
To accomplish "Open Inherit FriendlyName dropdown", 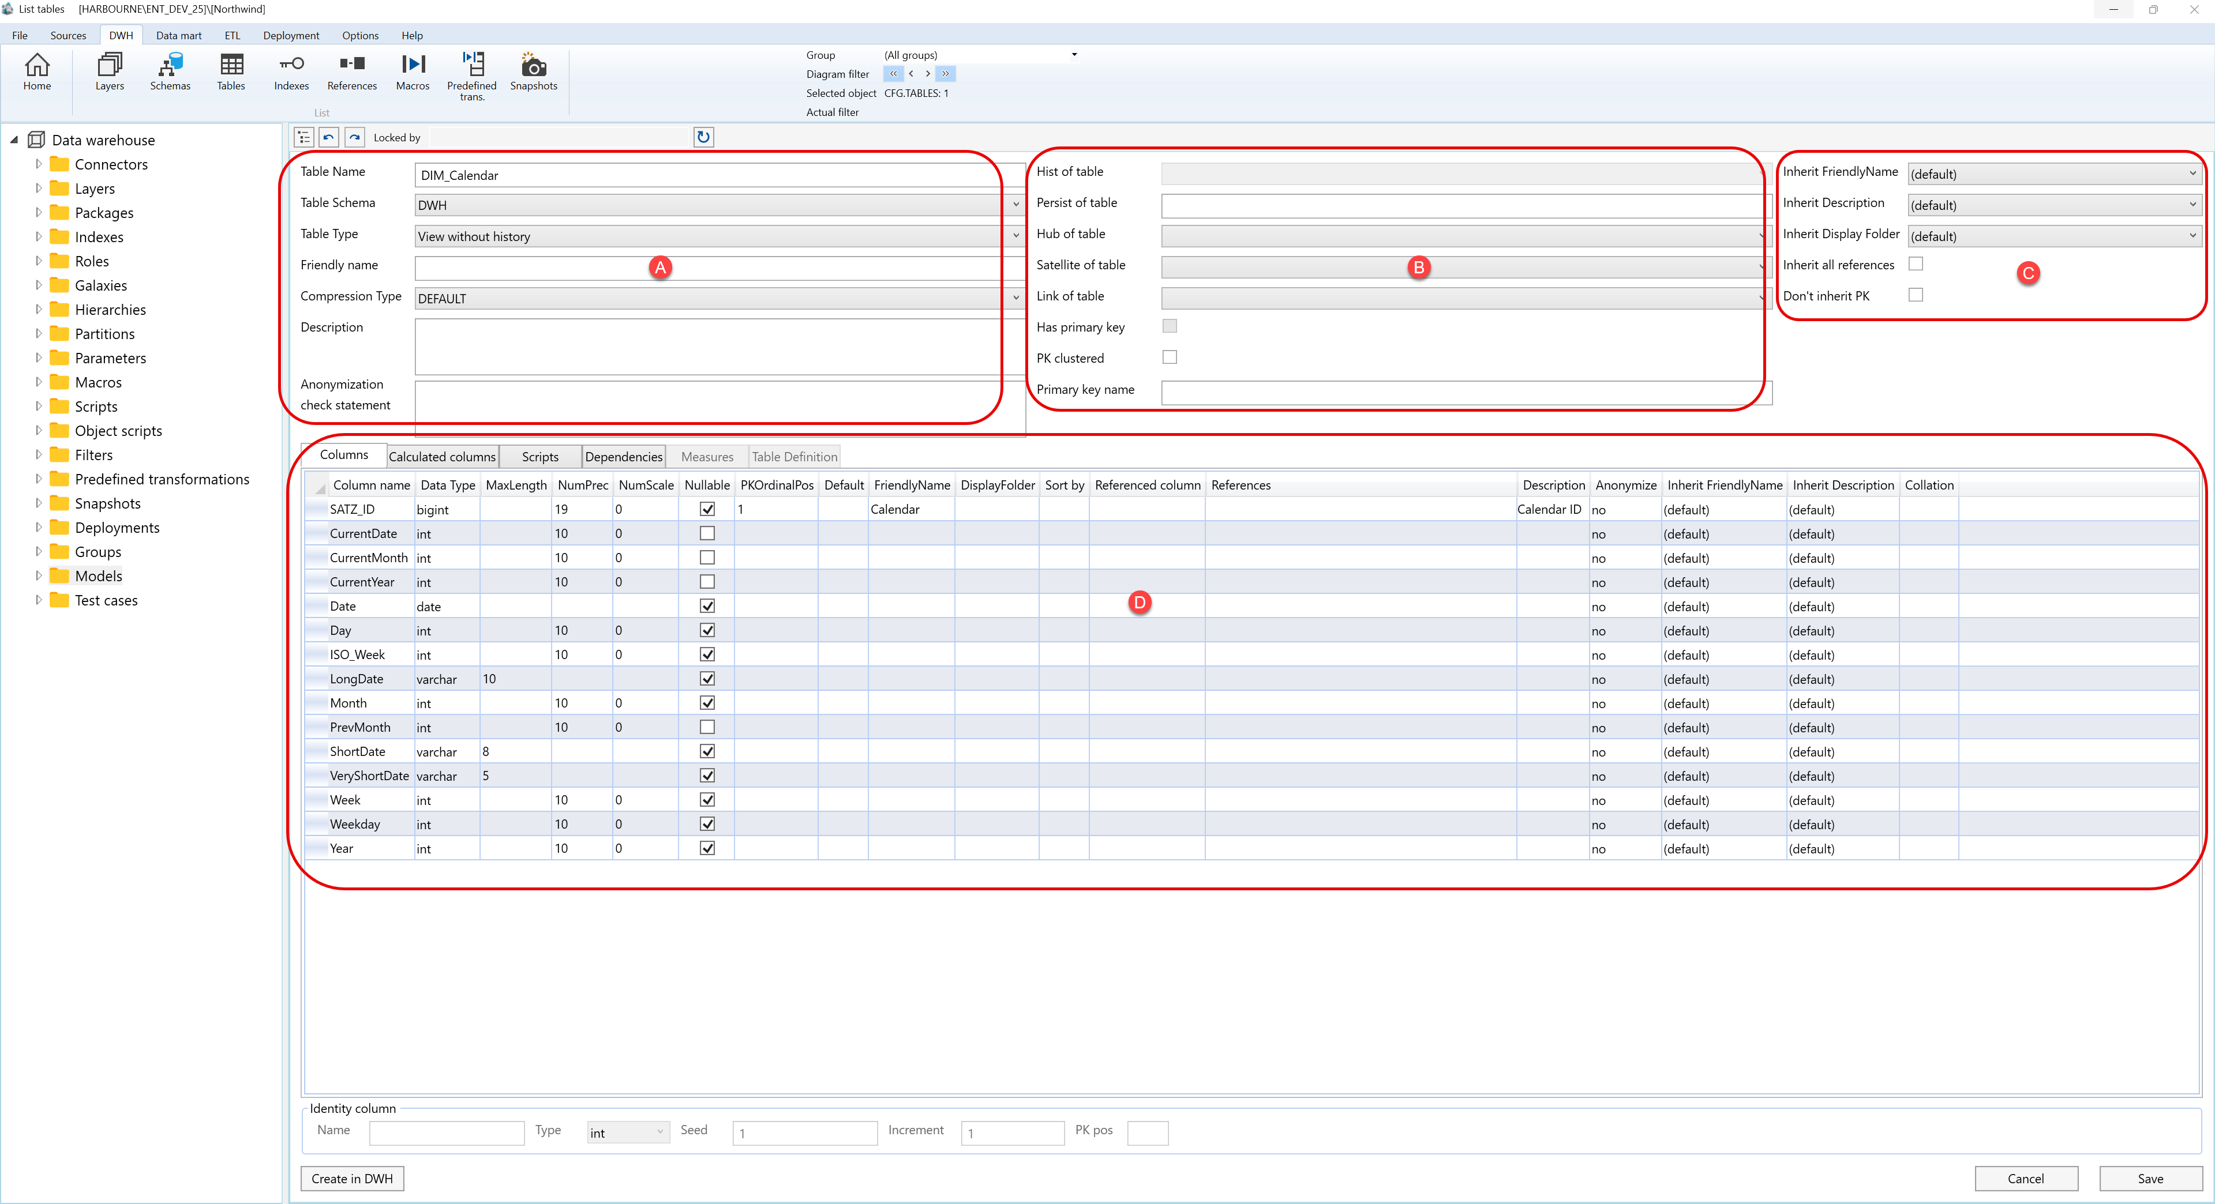I will pyautogui.click(x=2054, y=174).
